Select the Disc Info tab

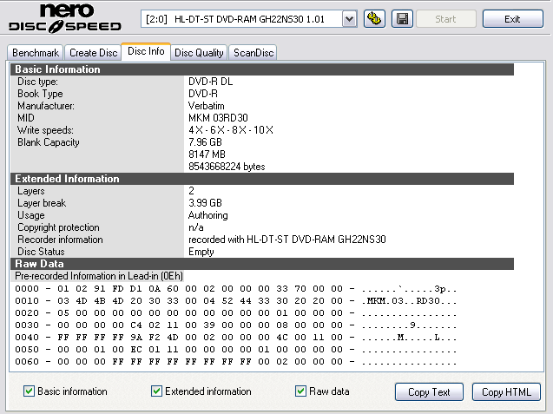coord(146,52)
